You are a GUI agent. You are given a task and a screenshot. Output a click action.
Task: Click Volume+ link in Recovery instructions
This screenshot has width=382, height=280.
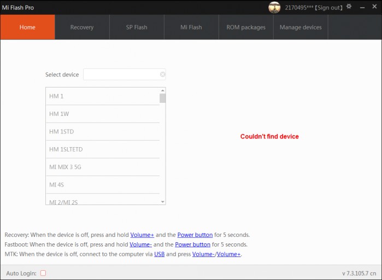point(142,235)
